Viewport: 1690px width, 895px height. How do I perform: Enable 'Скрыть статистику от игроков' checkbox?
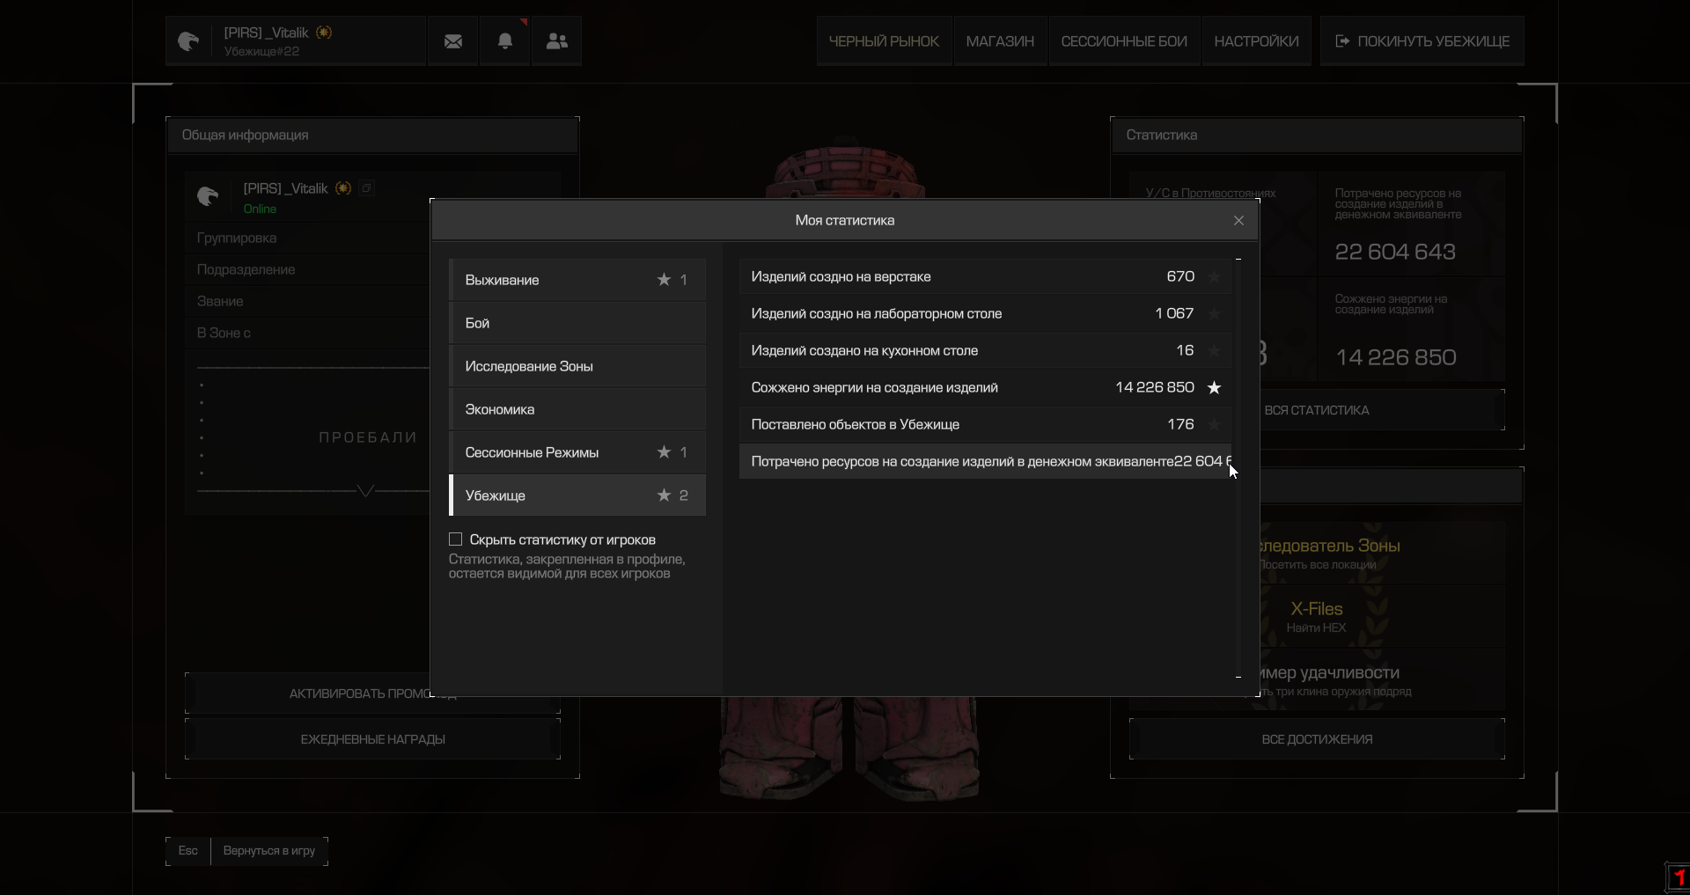456,539
